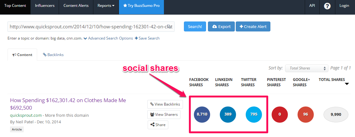Expand the Reports menu
The height and width of the screenshot is (137, 355).
click(106, 6)
